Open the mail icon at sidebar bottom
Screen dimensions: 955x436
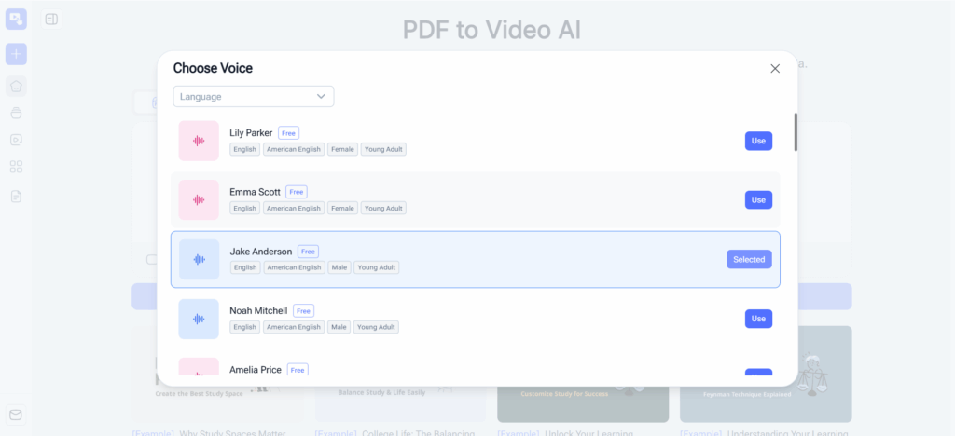(x=16, y=416)
